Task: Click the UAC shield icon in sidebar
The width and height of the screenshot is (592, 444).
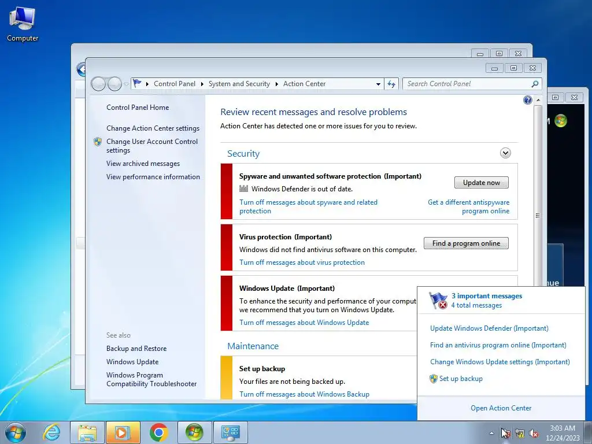Action: (98, 142)
